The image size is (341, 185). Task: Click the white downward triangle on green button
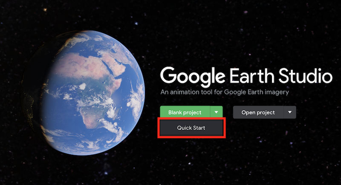pos(217,112)
